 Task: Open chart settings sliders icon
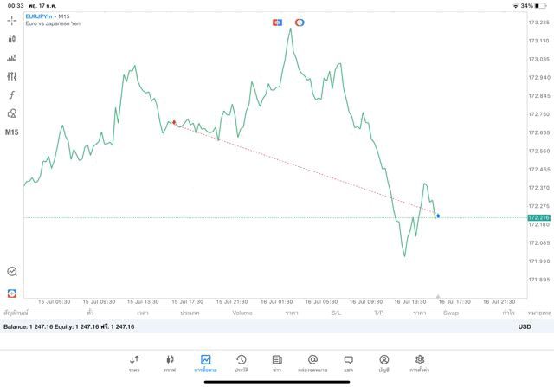click(x=12, y=76)
